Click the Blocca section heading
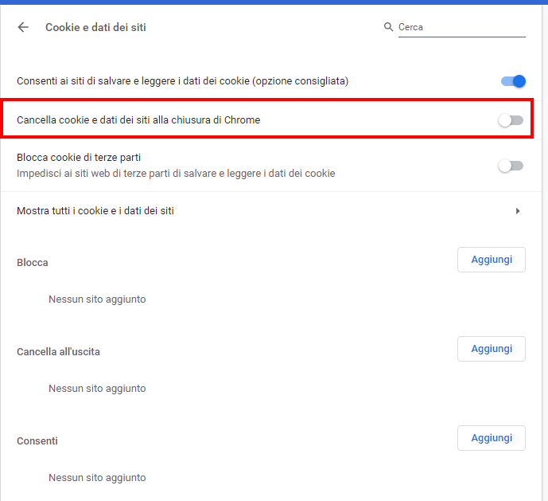Image resolution: width=548 pixels, height=501 pixels. 32,263
